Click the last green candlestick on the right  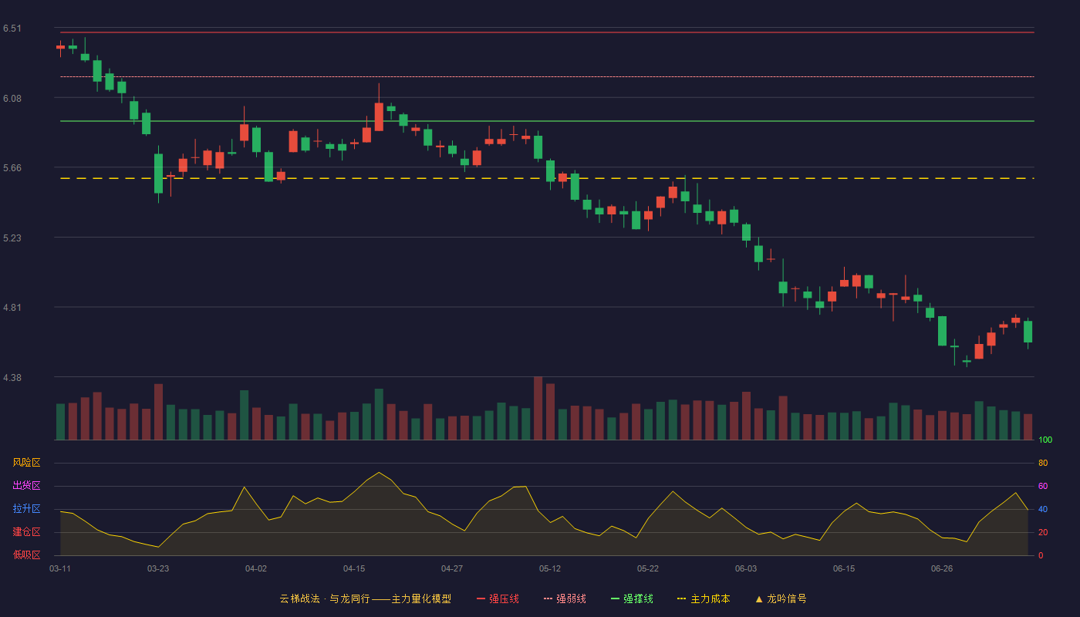click(1028, 332)
